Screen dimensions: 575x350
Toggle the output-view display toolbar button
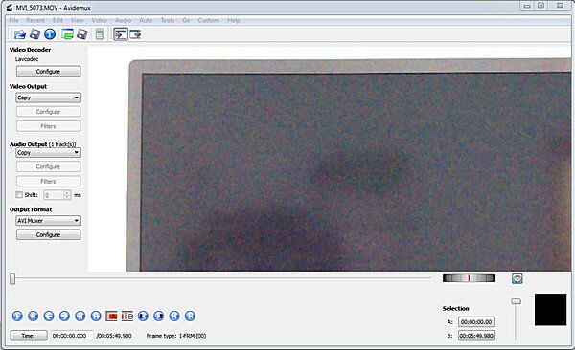click(x=135, y=34)
